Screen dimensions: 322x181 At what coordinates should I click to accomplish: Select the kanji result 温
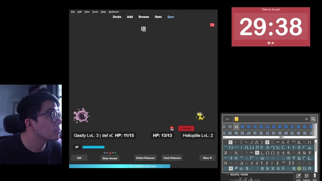coord(267,127)
